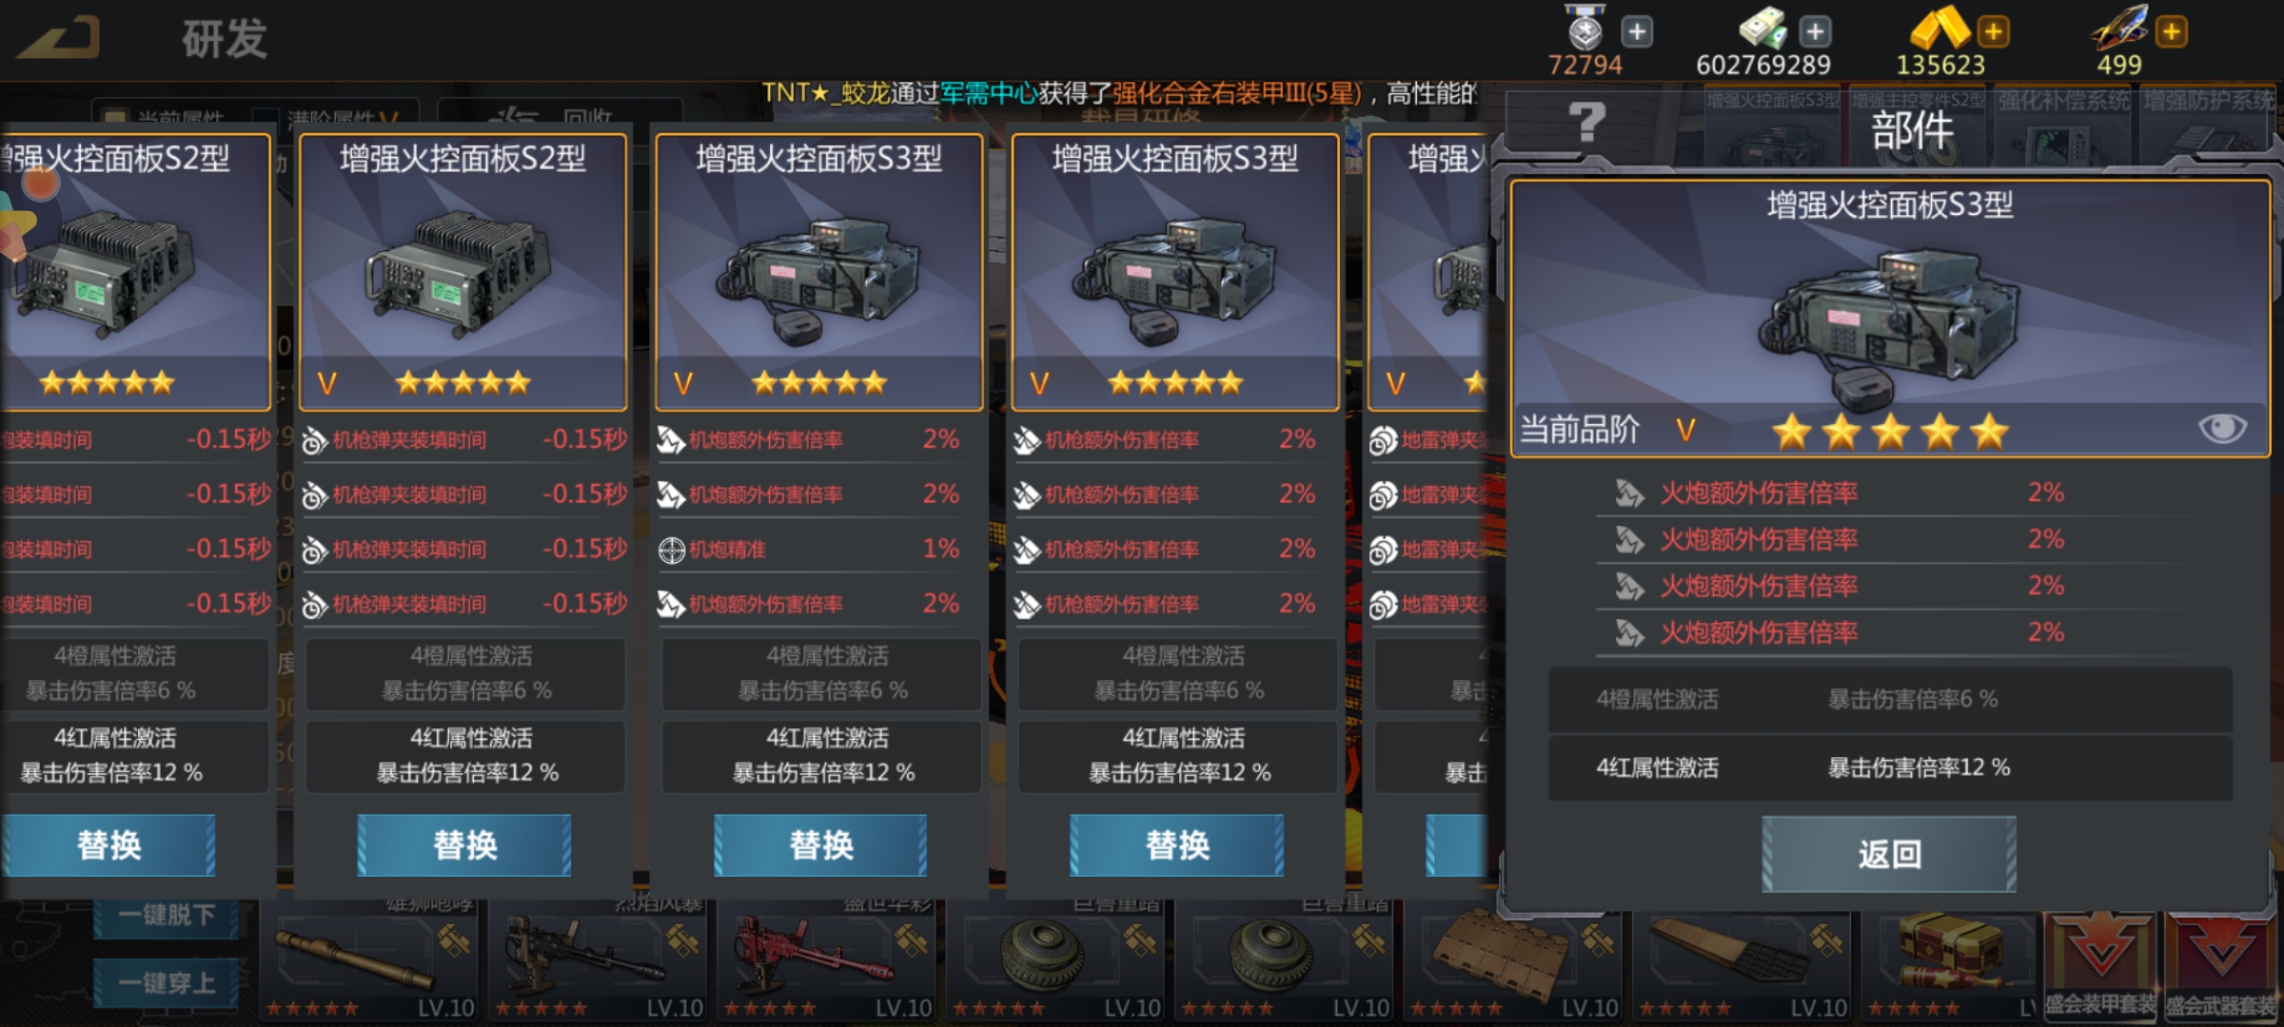Add cash using the plus button
Image resolution: width=2284 pixels, height=1027 pixels.
(1815, 31)
